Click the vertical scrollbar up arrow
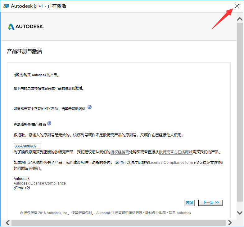Image resolution: width=244 pixels, height=227 pixels. 240,19
